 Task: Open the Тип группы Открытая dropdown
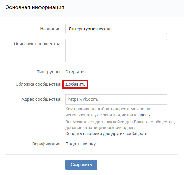(76, 72)
